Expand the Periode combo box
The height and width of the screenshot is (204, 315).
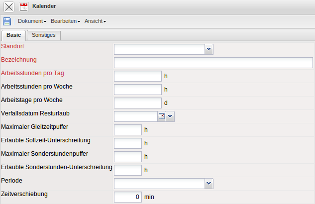[209, 183]
